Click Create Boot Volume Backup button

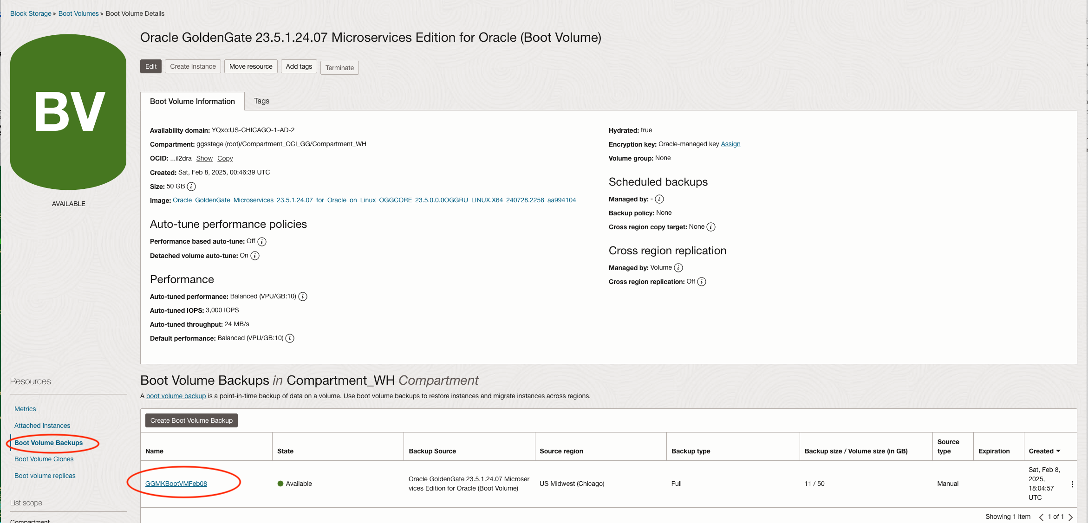pos(191,420)
